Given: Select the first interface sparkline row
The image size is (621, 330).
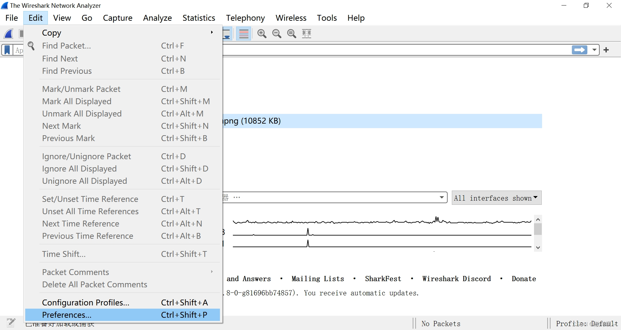Looking at the screenshot, I should click(x=382, y=221).
